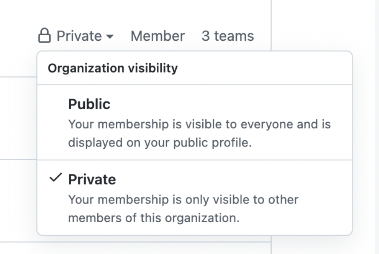Click "members of this organization" line
This screenshot has width=379, height=254.
click(x=153, y=217)
